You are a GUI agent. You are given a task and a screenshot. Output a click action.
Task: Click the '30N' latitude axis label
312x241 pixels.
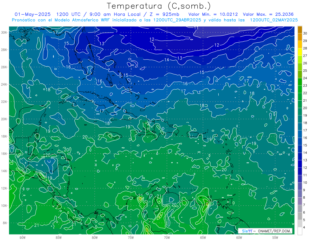(x=4, y=32)
